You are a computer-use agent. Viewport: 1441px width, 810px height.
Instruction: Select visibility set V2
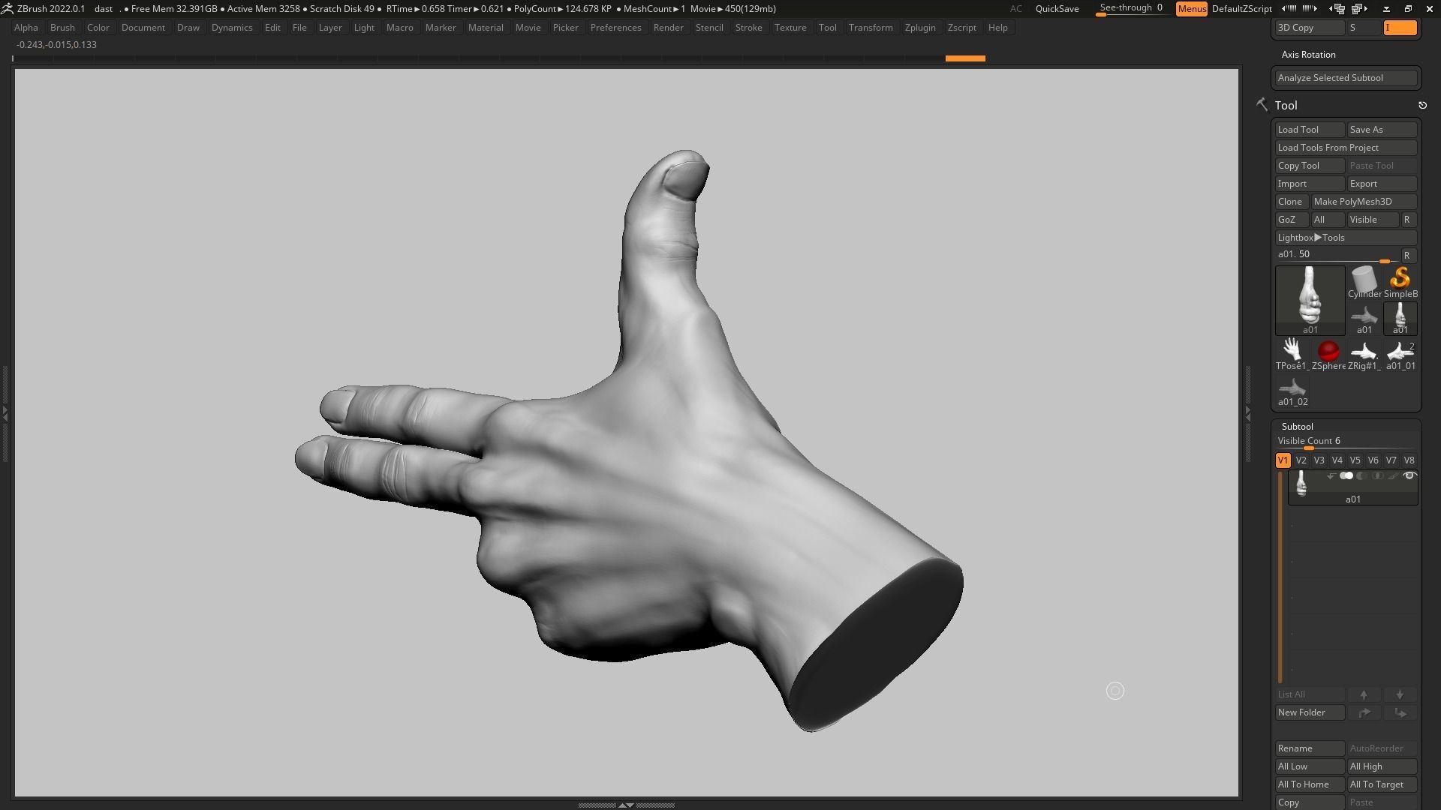(1301, 460)
